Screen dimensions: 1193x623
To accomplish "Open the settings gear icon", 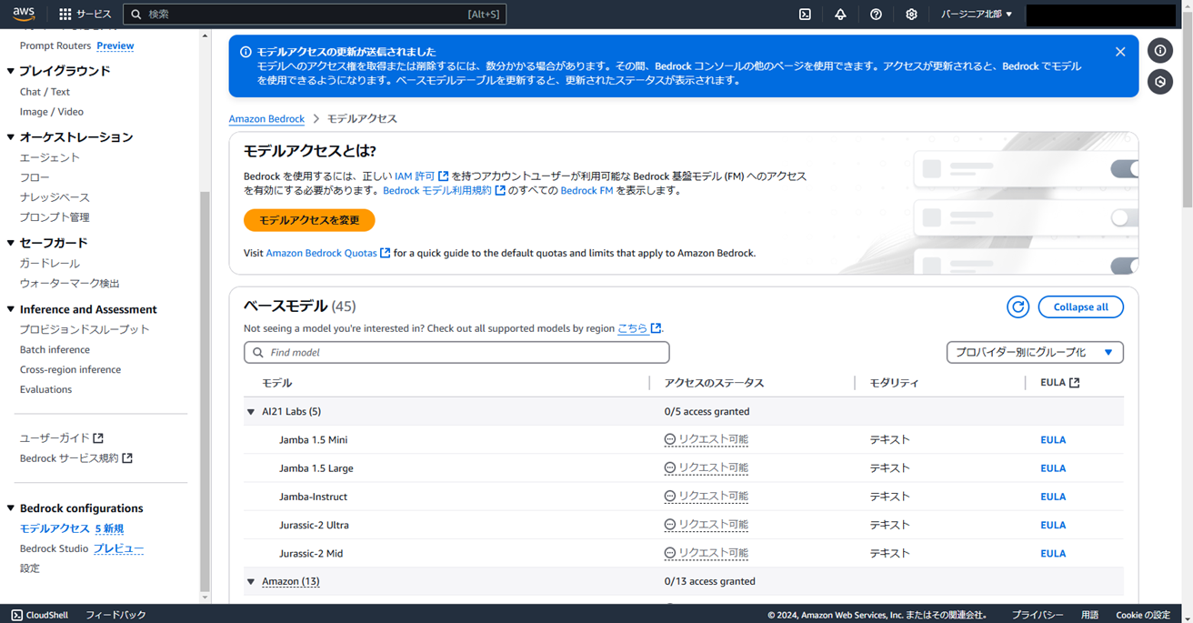I will [x=911, y=14].
